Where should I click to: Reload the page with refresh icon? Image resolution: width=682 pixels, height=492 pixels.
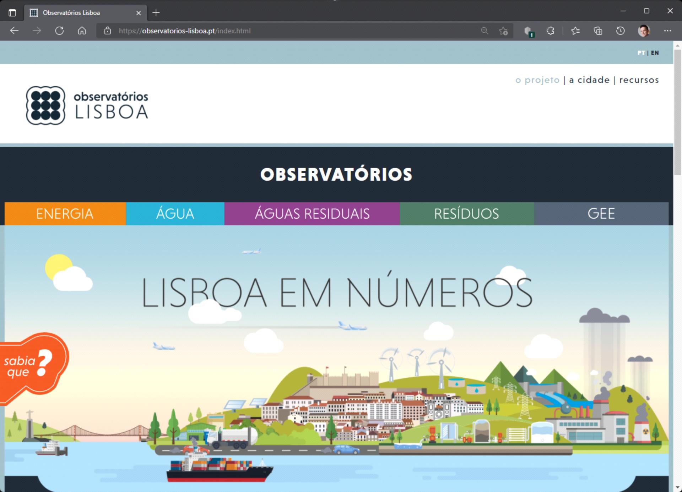[59, 31]
